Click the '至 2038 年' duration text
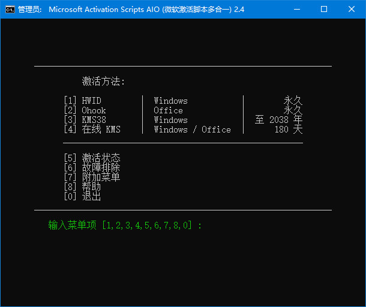Viewport: 366px width, 307px height. click(x=279, y=120)
